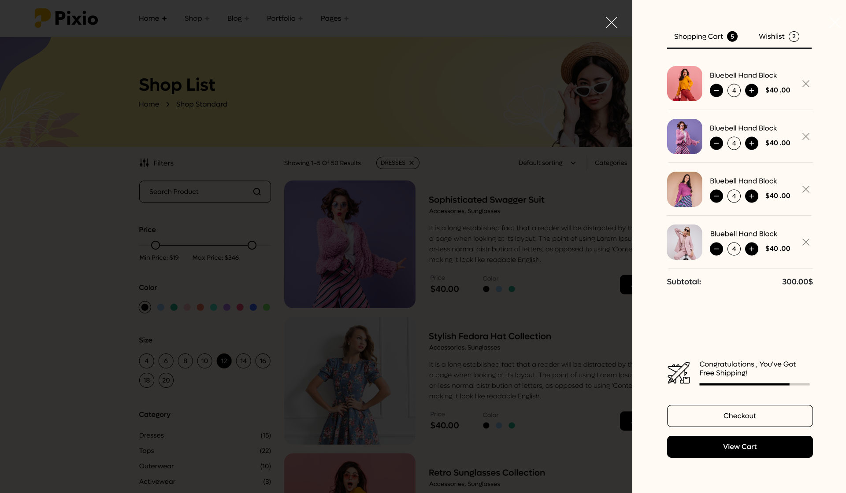This screenshot has width=846, height=493.
Task: Select size 4 filter
Action: pos(146,361)
